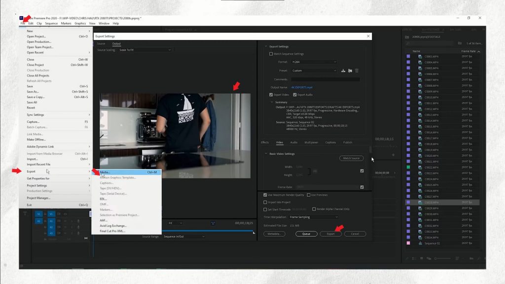Viewport: 505px width, 284px height.
Task: Click the Import Presets folder icon
Action: pyautogui.click(x=350, y=71)
